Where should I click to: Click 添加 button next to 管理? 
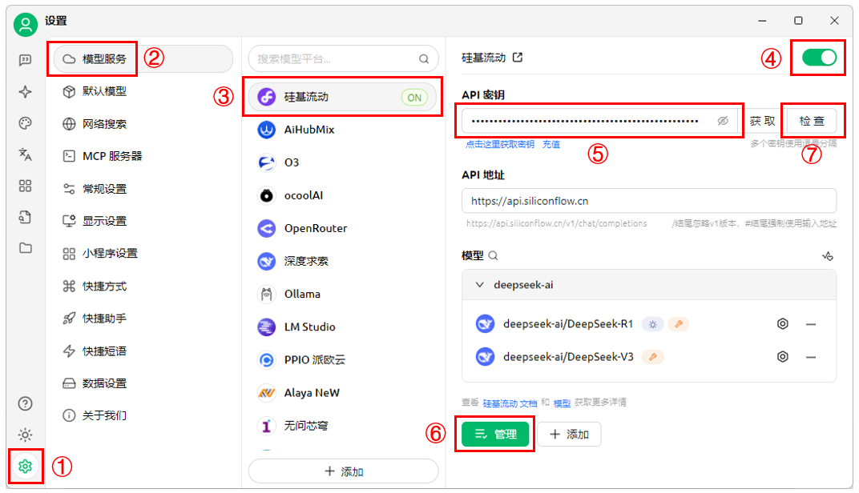pyautogui.click(x=569, y=434)
